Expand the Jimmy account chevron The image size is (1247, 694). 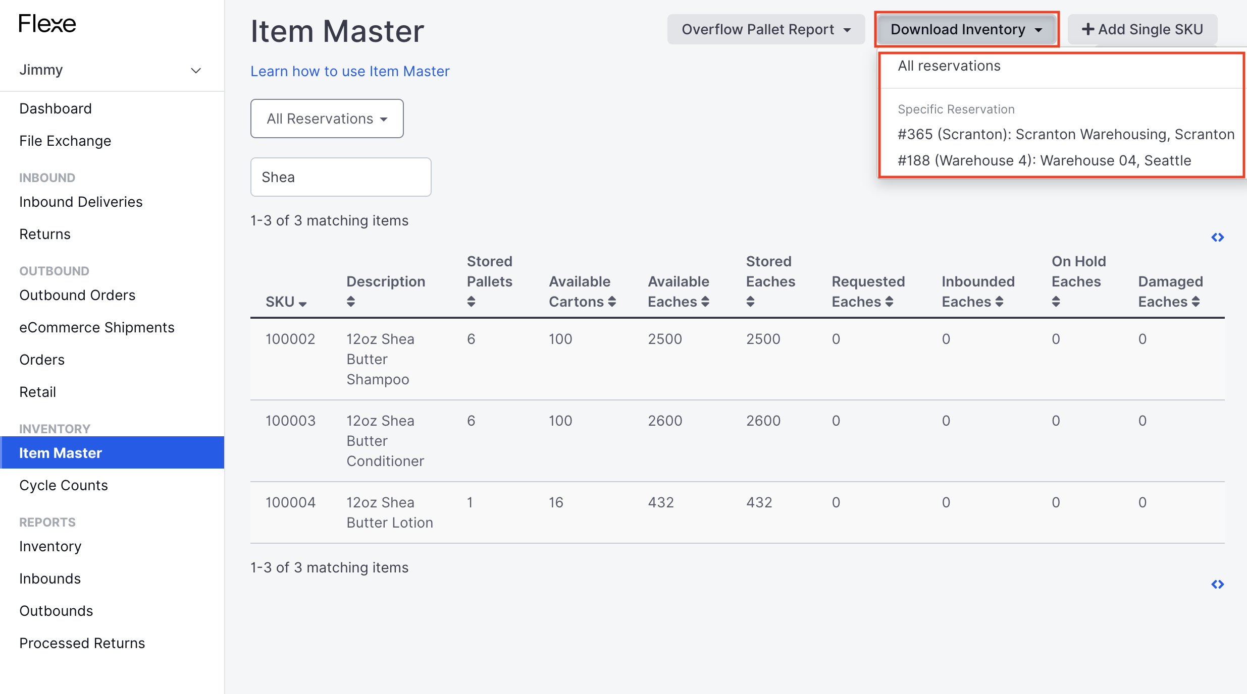click(196, 70)
